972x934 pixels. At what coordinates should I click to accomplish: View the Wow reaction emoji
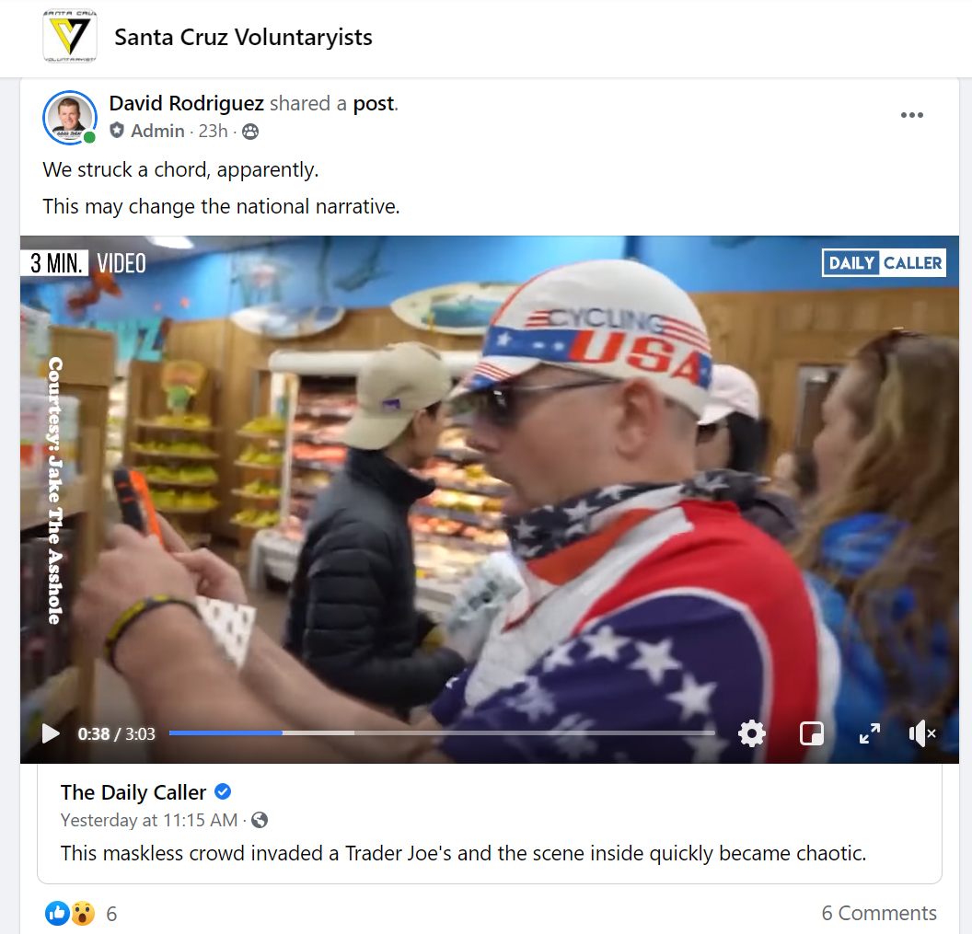83,913
